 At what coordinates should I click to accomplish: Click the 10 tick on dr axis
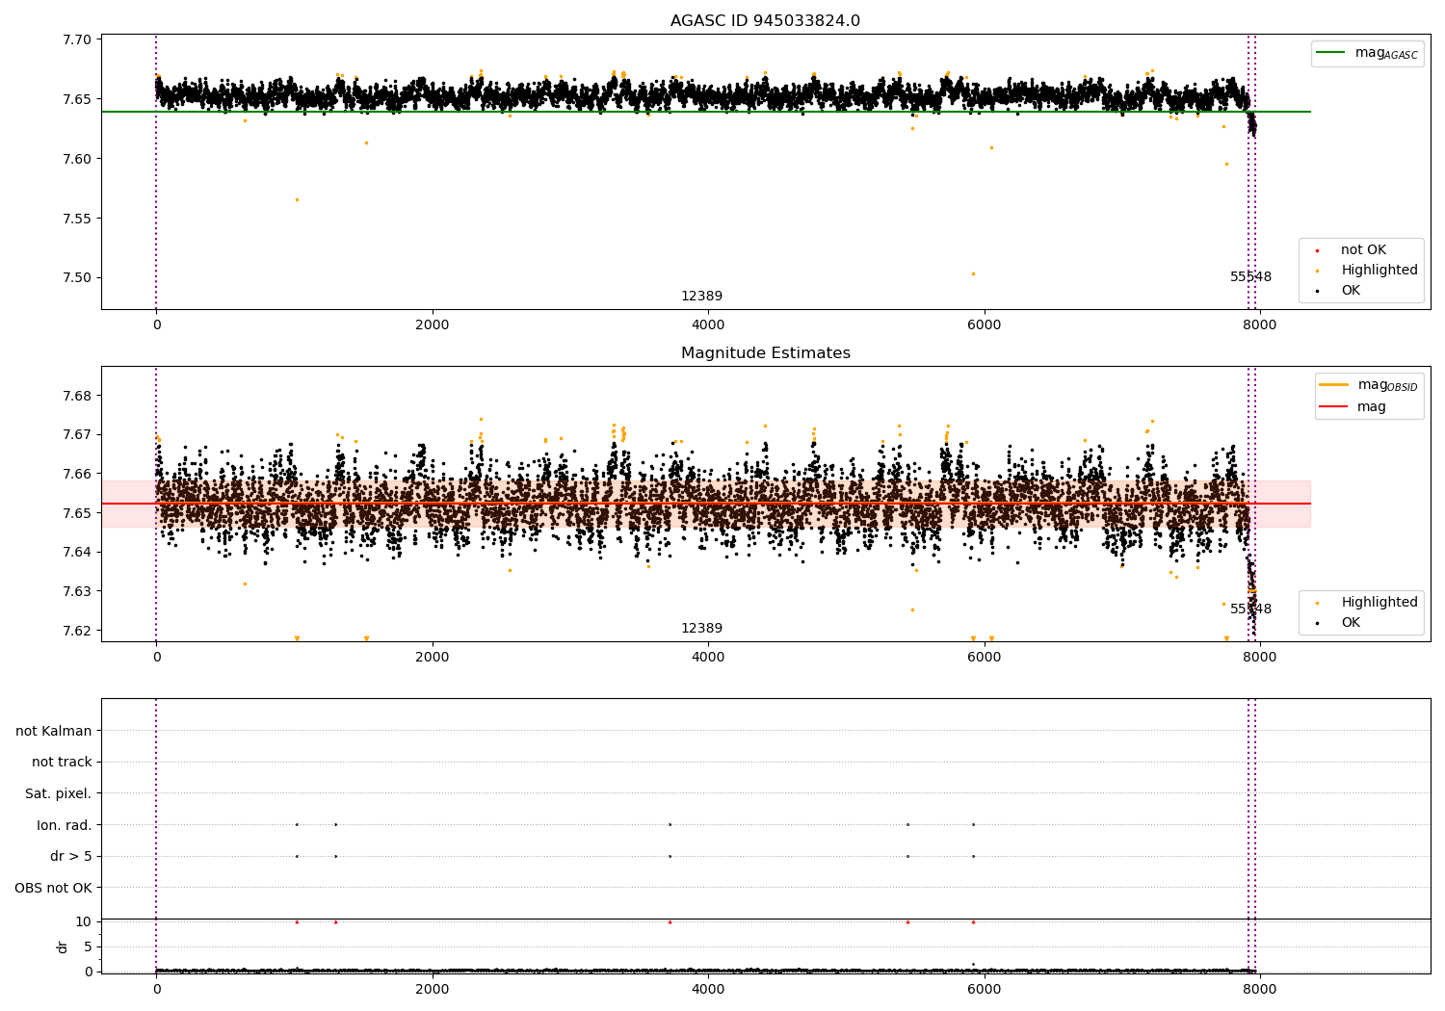point(84,921)
